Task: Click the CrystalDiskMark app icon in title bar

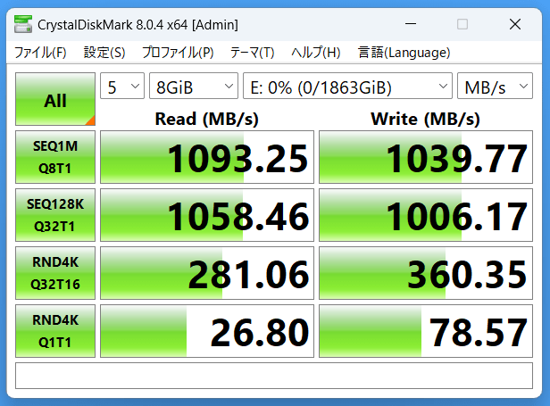Action: (x=23, y=24)
